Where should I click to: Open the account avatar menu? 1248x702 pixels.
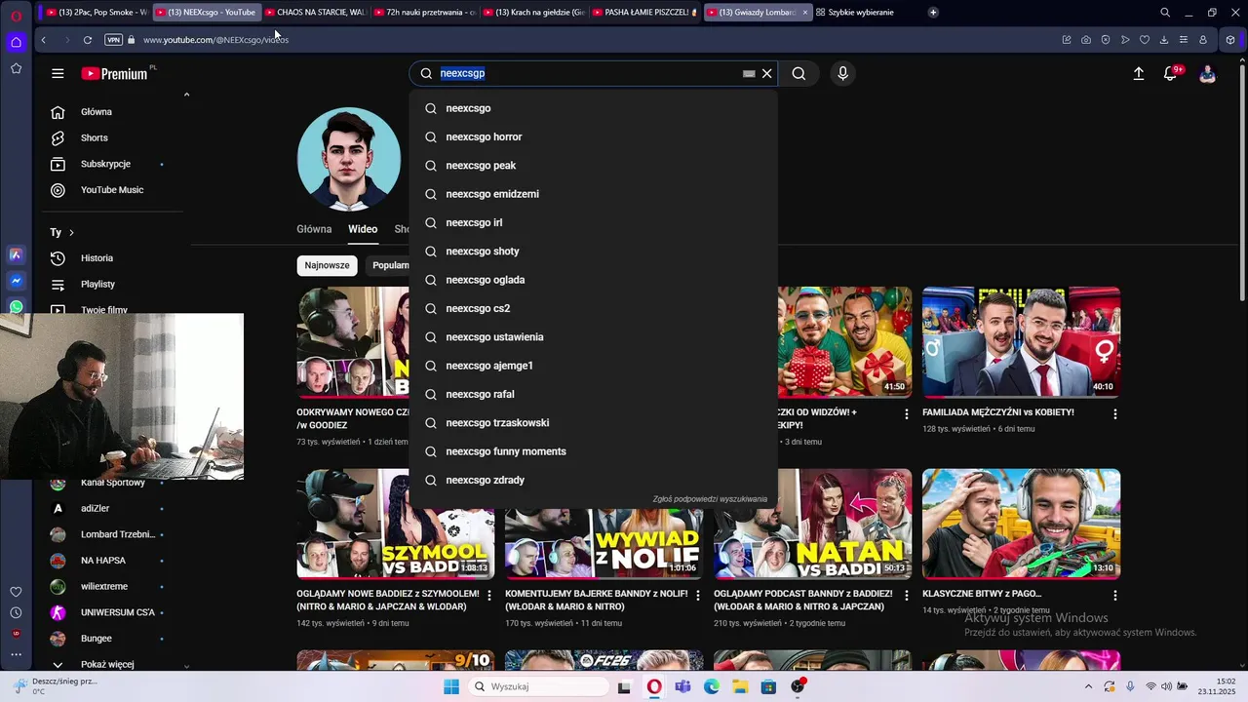1207,73
